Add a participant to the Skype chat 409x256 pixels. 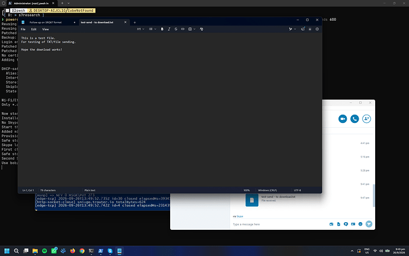point(366,119)
